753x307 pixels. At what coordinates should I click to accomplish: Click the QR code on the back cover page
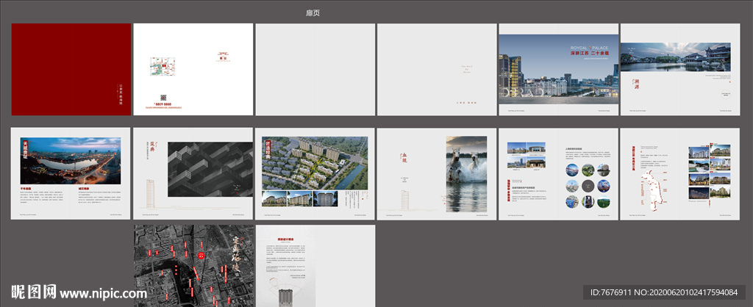coord(163,98)
